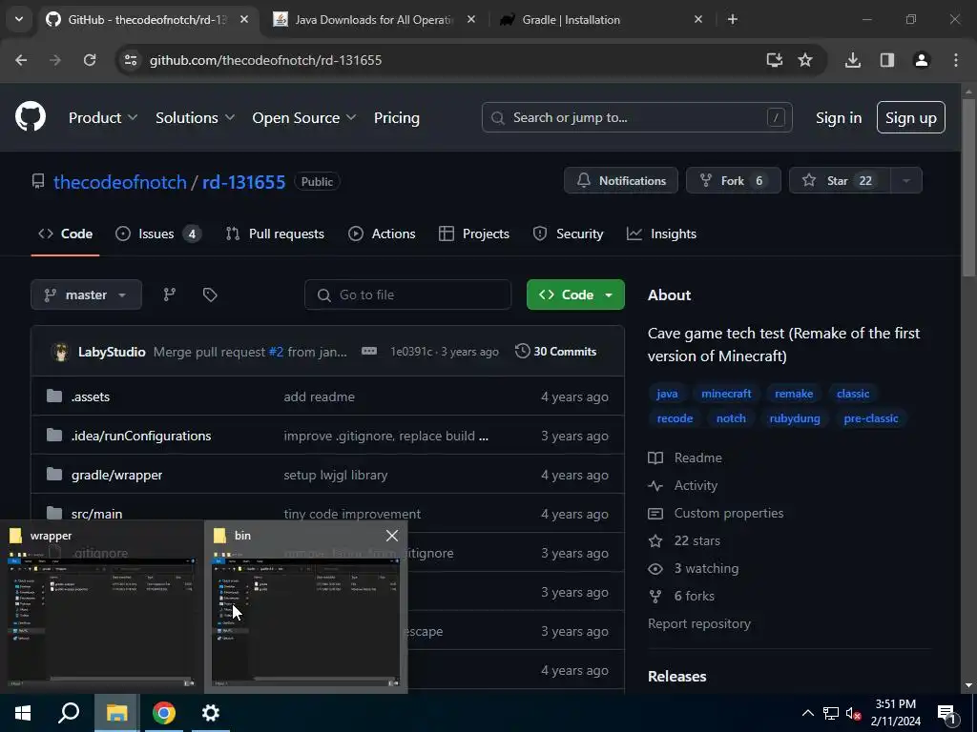Click the Pricing link
The width and height of the screenshot is (977, 732).
tap(396, 117)
